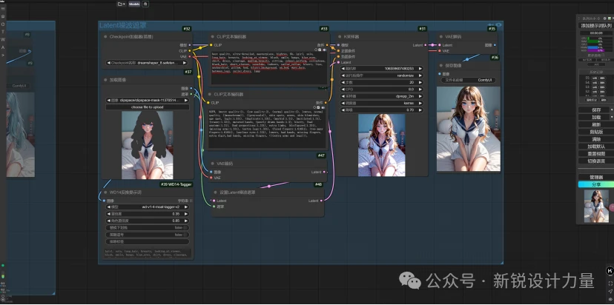614x305 pixels.
Task: Click the 加载默认 button
Action: click(596, 147)
